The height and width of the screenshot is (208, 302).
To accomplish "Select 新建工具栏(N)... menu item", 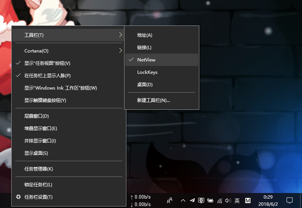I will pos(162,100).
